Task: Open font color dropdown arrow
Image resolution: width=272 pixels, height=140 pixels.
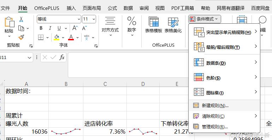Action: coord(78,37)
